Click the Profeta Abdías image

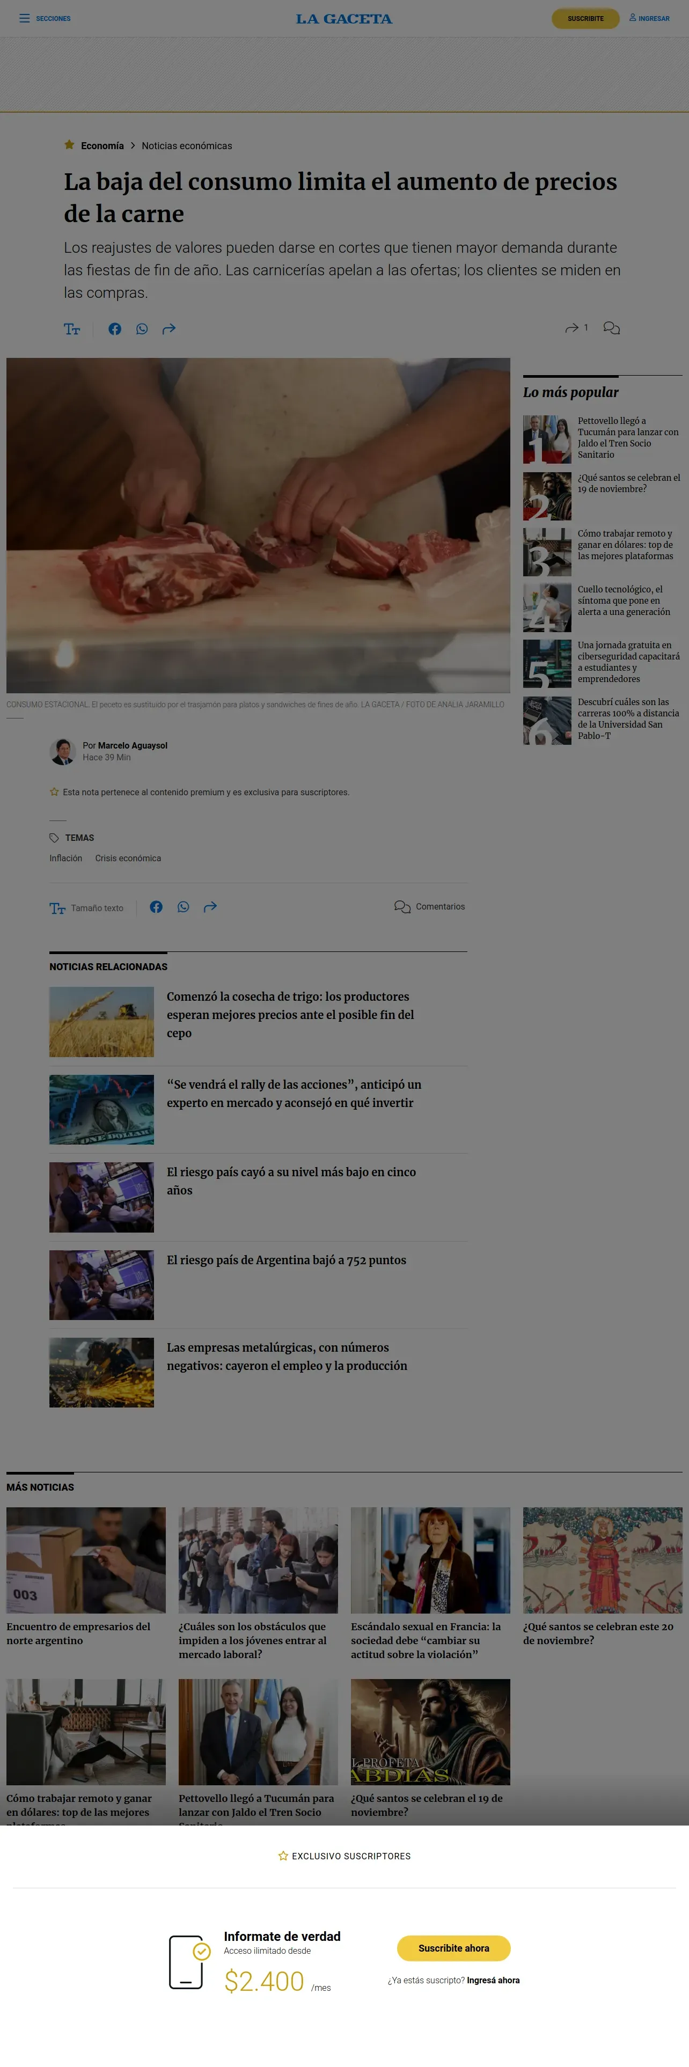click(x=430, y=1732)
